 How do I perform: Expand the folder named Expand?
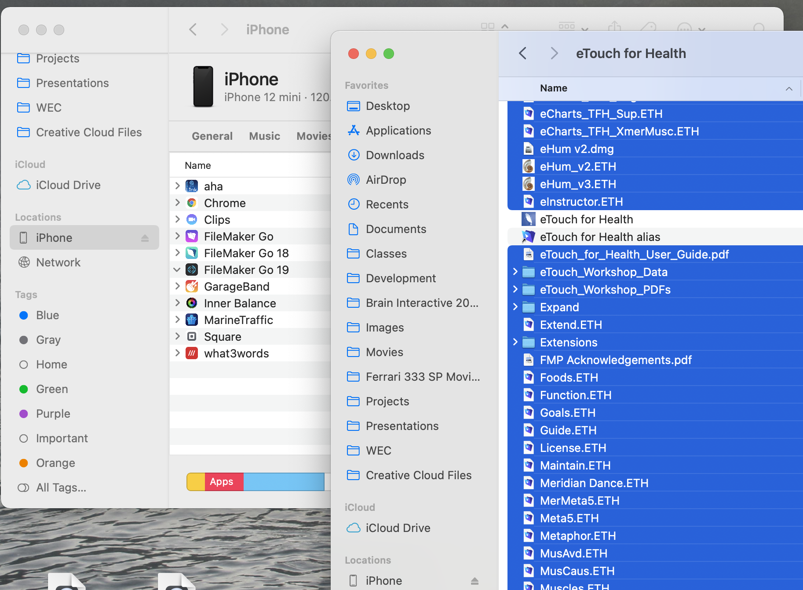pyautogui.click(x=515, y=307)
